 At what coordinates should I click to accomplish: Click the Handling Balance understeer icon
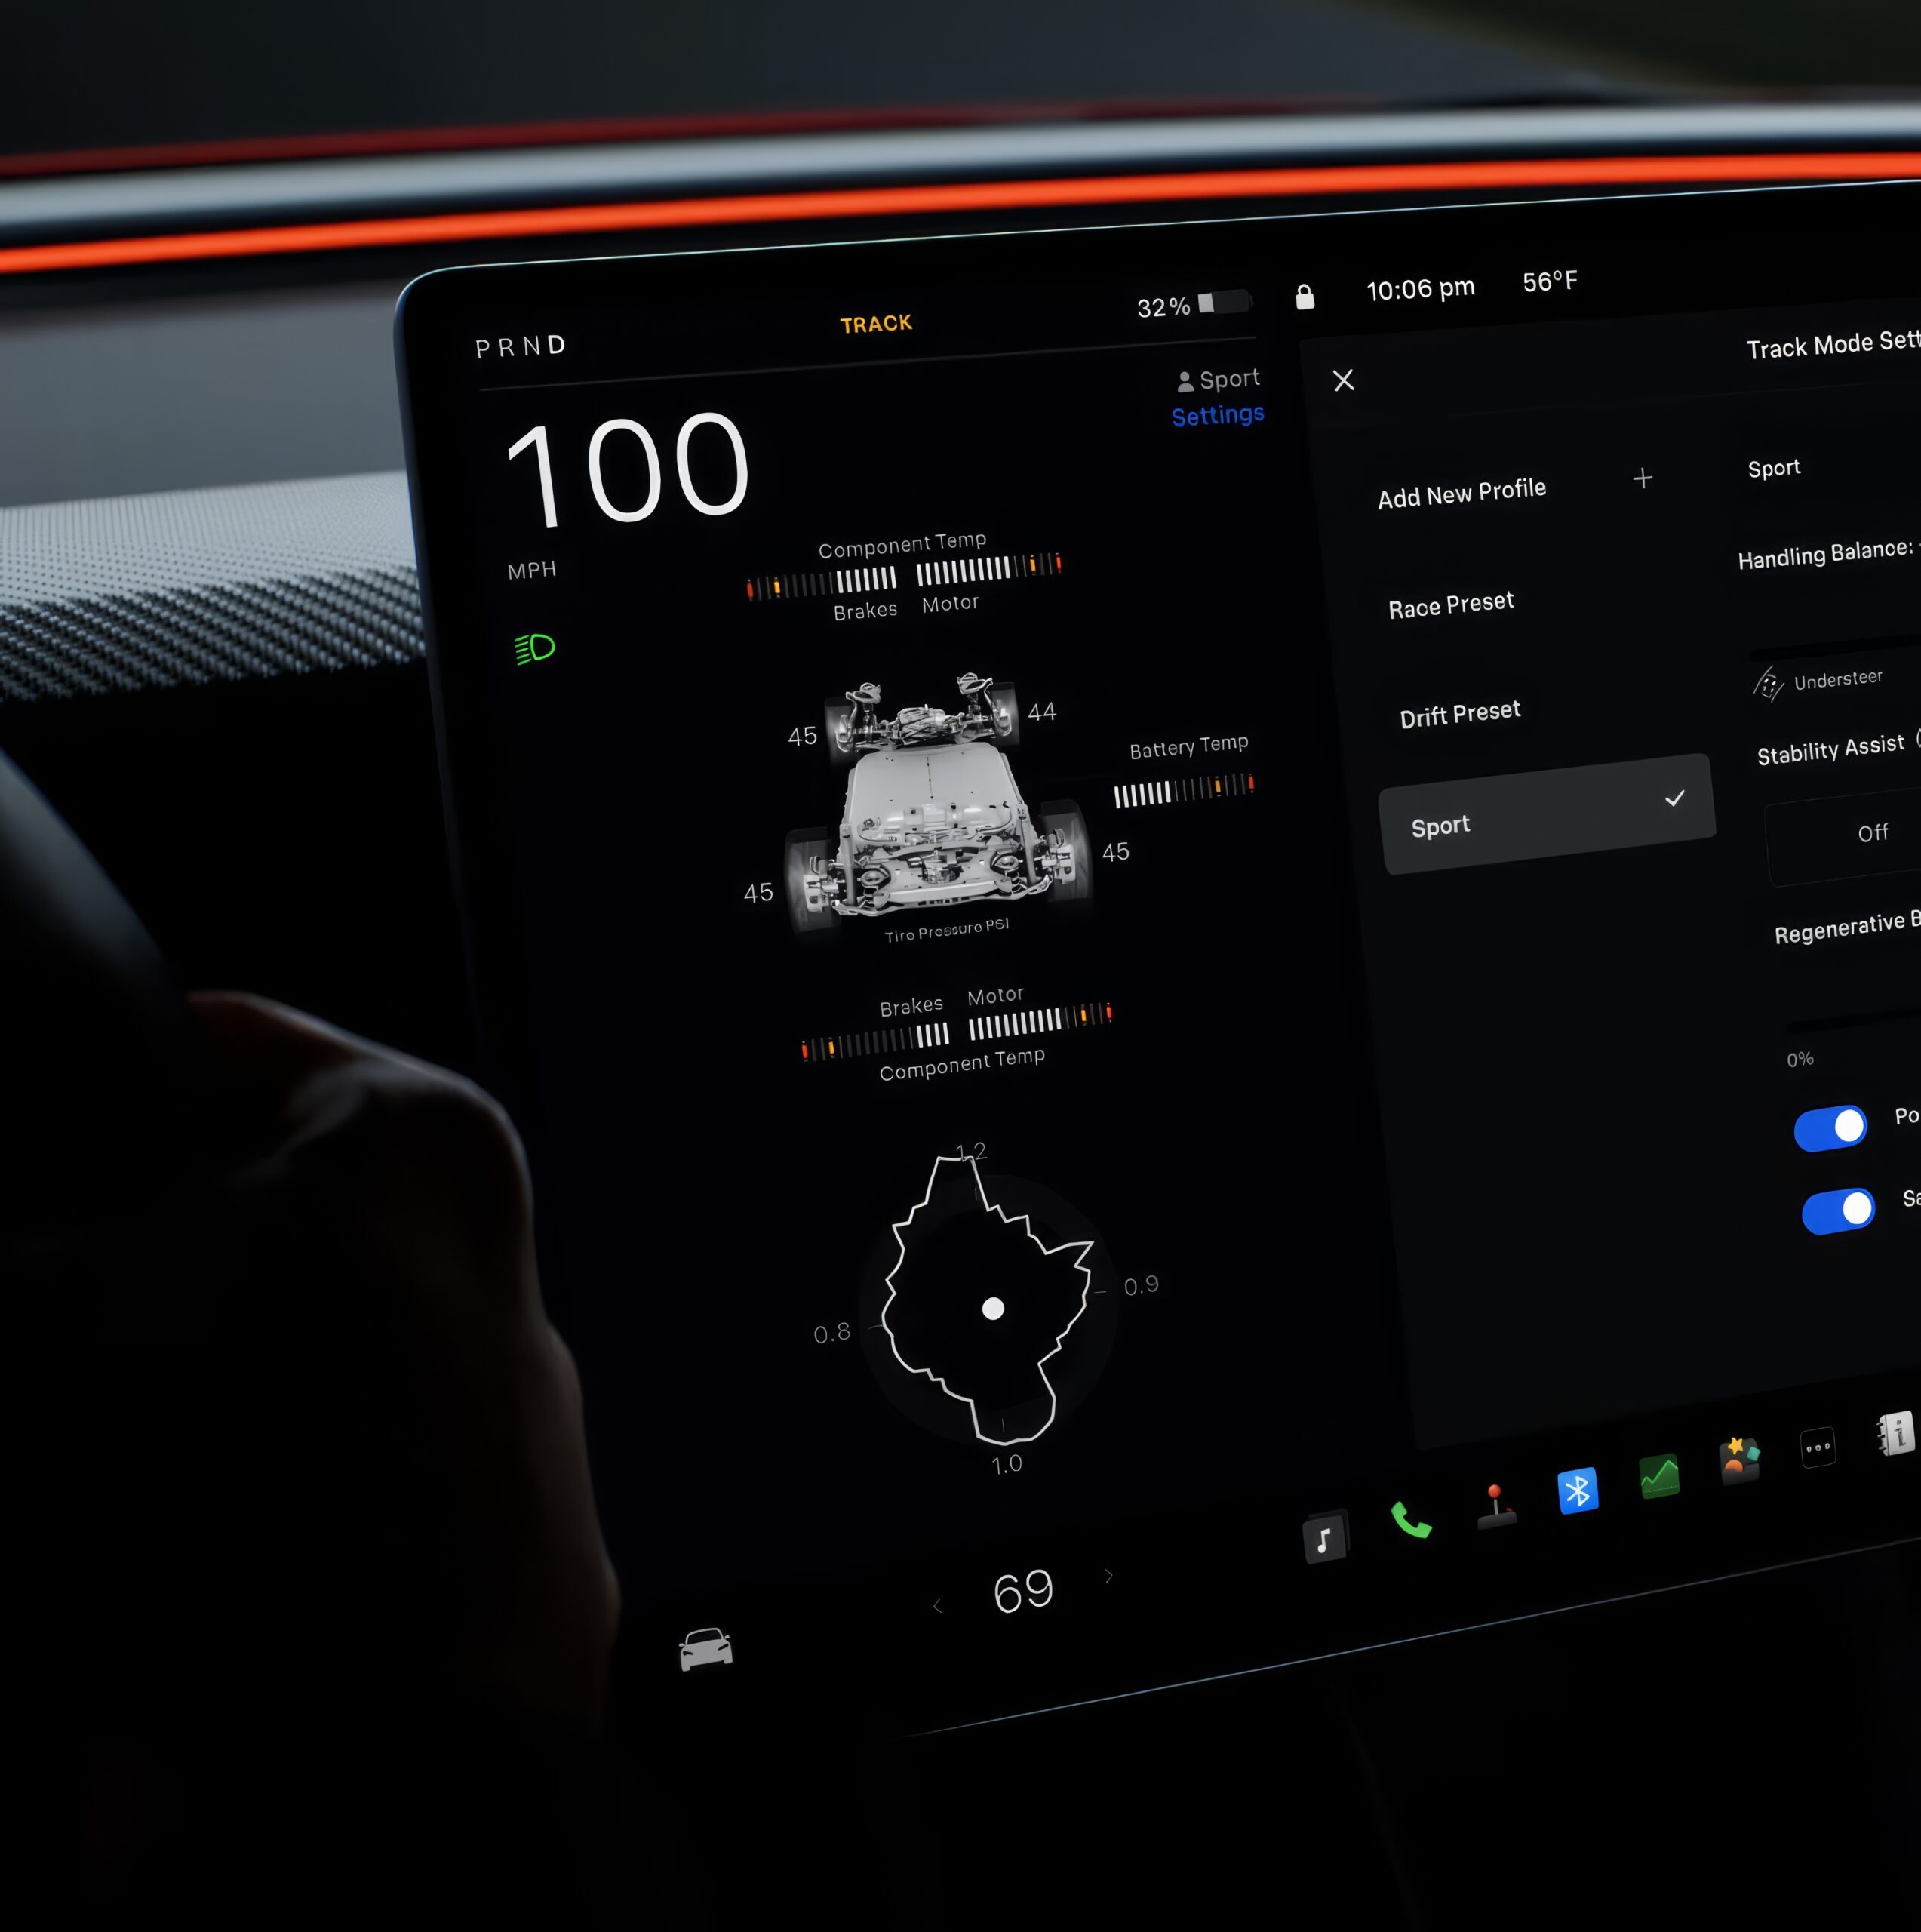tap(1768, 683)
